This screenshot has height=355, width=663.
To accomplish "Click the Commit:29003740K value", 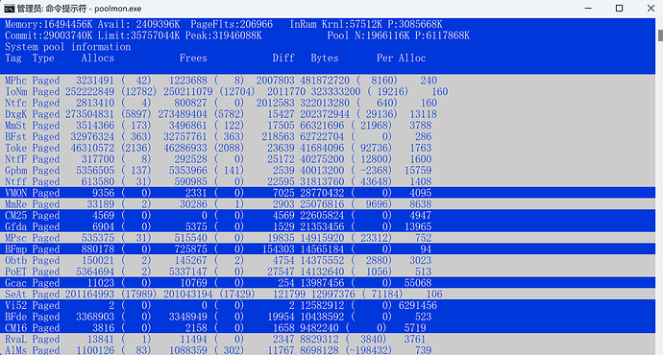I will pos(49,35).
